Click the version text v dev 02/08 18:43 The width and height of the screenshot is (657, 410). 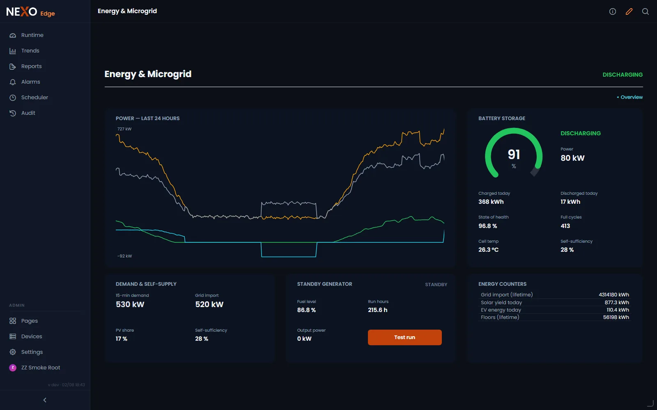click(x=67, y=385)
